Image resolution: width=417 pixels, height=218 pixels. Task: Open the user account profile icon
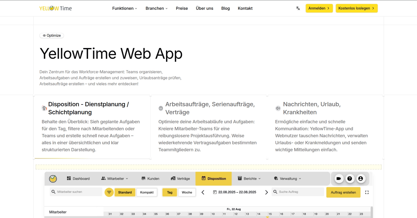[361, 178]
